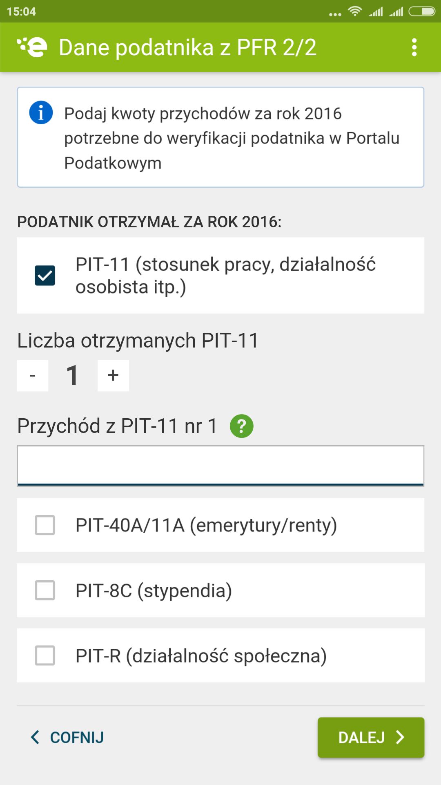Tap the clock showing 15:04
The width and height of the screenshot is (441, 785).
pos(21,11)
